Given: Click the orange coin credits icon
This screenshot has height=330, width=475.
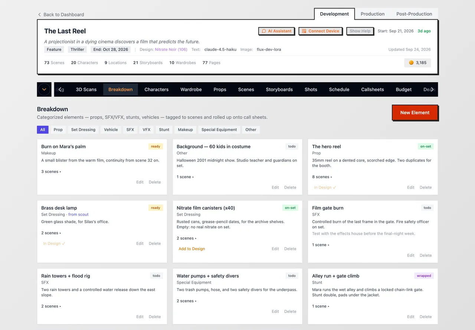Looking at the screenshot, I should (x=411, y=63).
